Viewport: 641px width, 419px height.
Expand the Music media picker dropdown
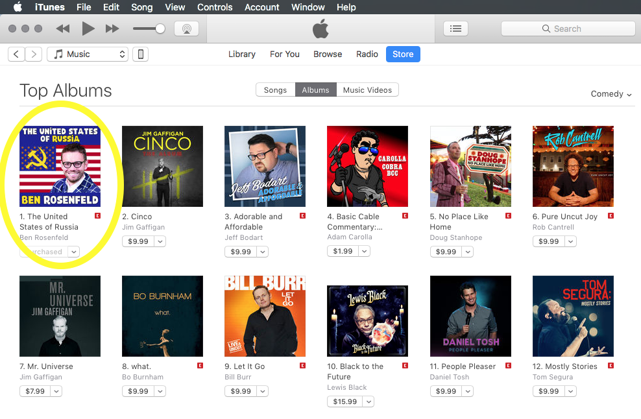pos(88,54)
